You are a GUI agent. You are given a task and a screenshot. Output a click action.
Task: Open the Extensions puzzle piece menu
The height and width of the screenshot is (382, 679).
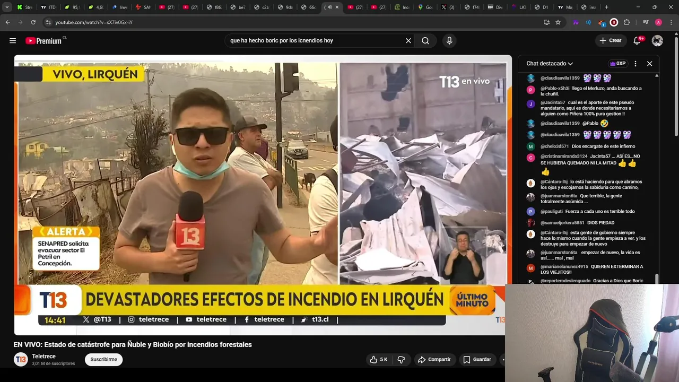(x=626, y=22)
